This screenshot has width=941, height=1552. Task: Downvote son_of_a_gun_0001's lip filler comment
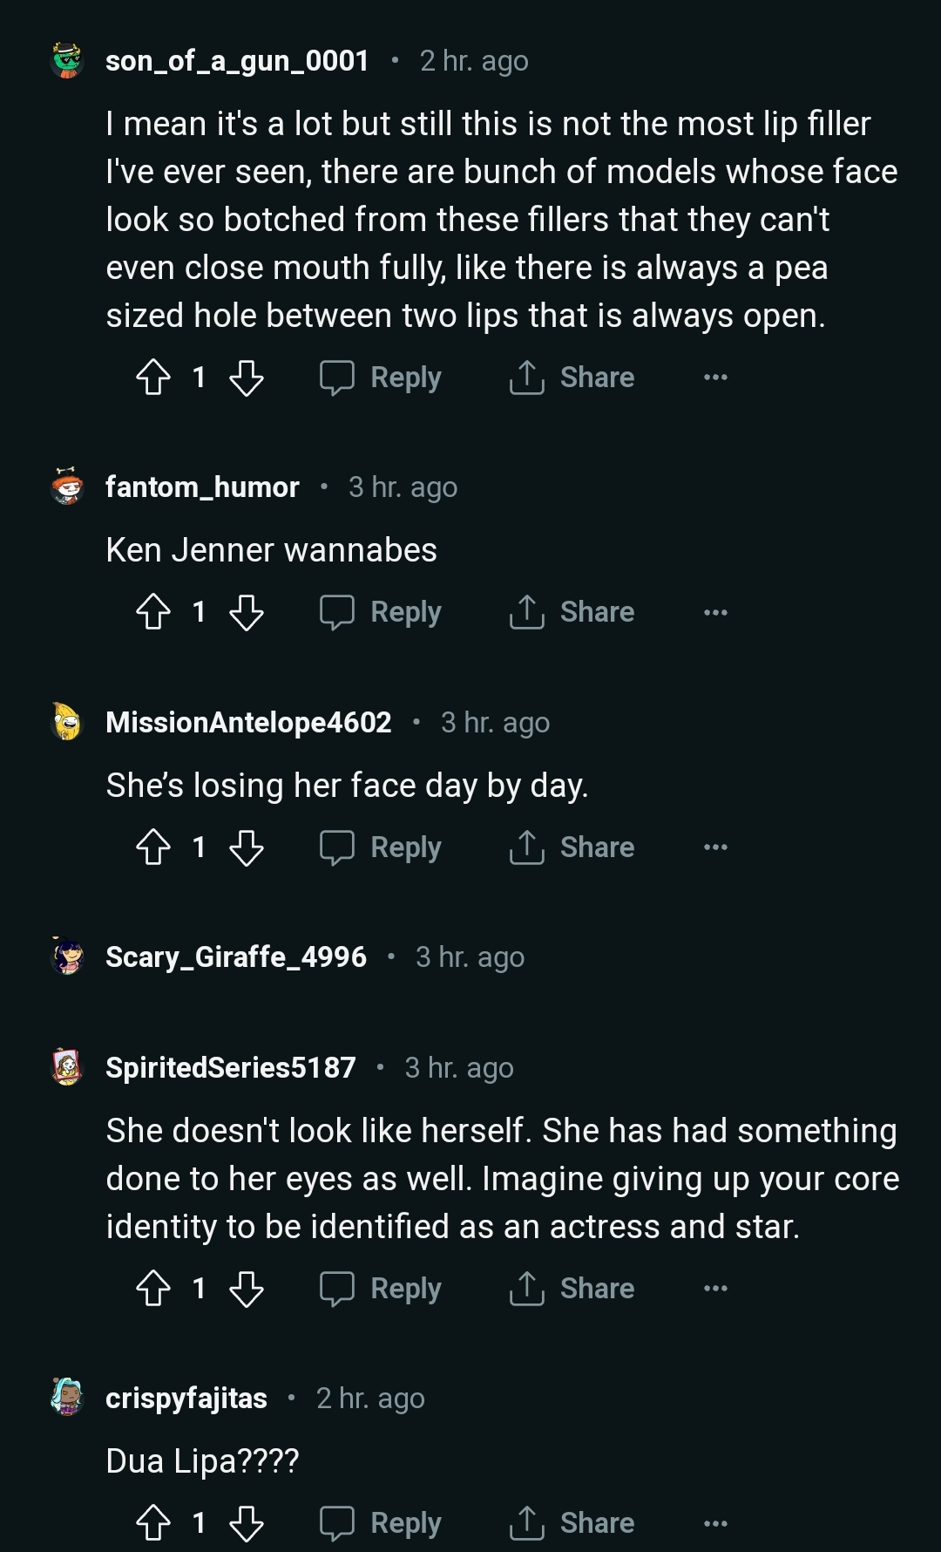coord(246,378)
